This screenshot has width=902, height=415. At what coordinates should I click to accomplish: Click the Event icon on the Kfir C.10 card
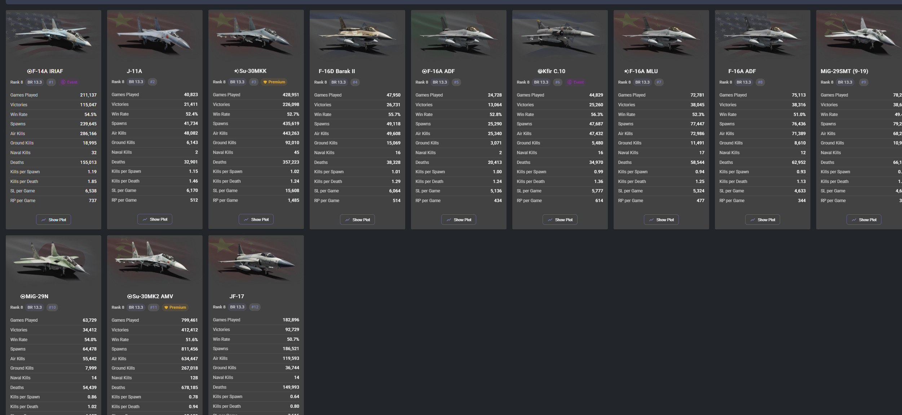point(570,82)
